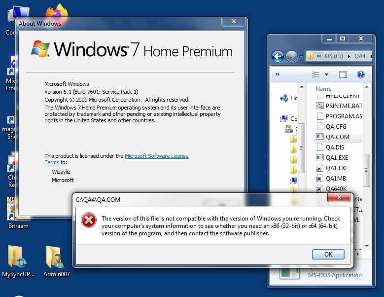Click the Terms link in About Windows
The image size is (384, 297).
52,162
